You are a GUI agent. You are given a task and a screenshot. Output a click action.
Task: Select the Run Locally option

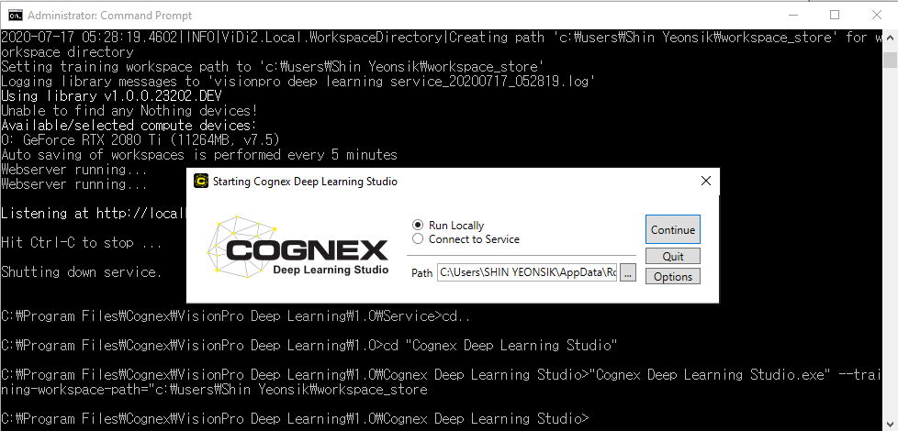point(419,225)
